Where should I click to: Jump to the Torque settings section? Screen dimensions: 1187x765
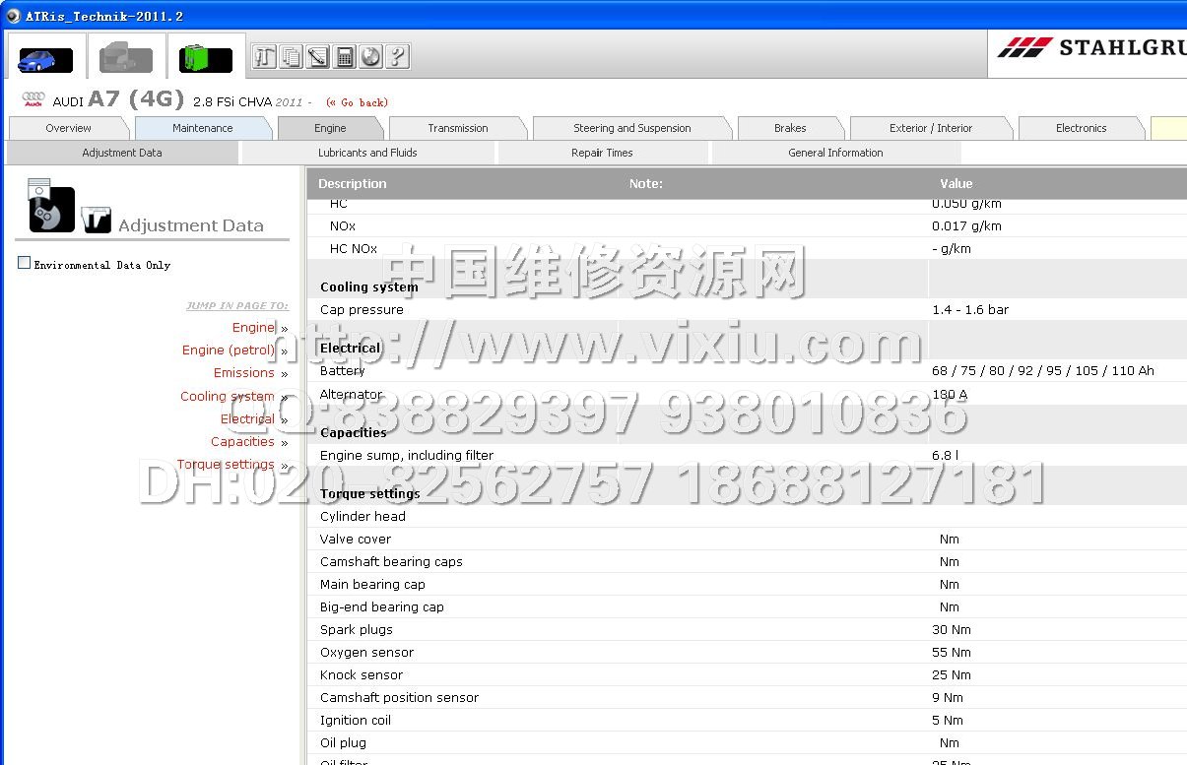(226, 465)
